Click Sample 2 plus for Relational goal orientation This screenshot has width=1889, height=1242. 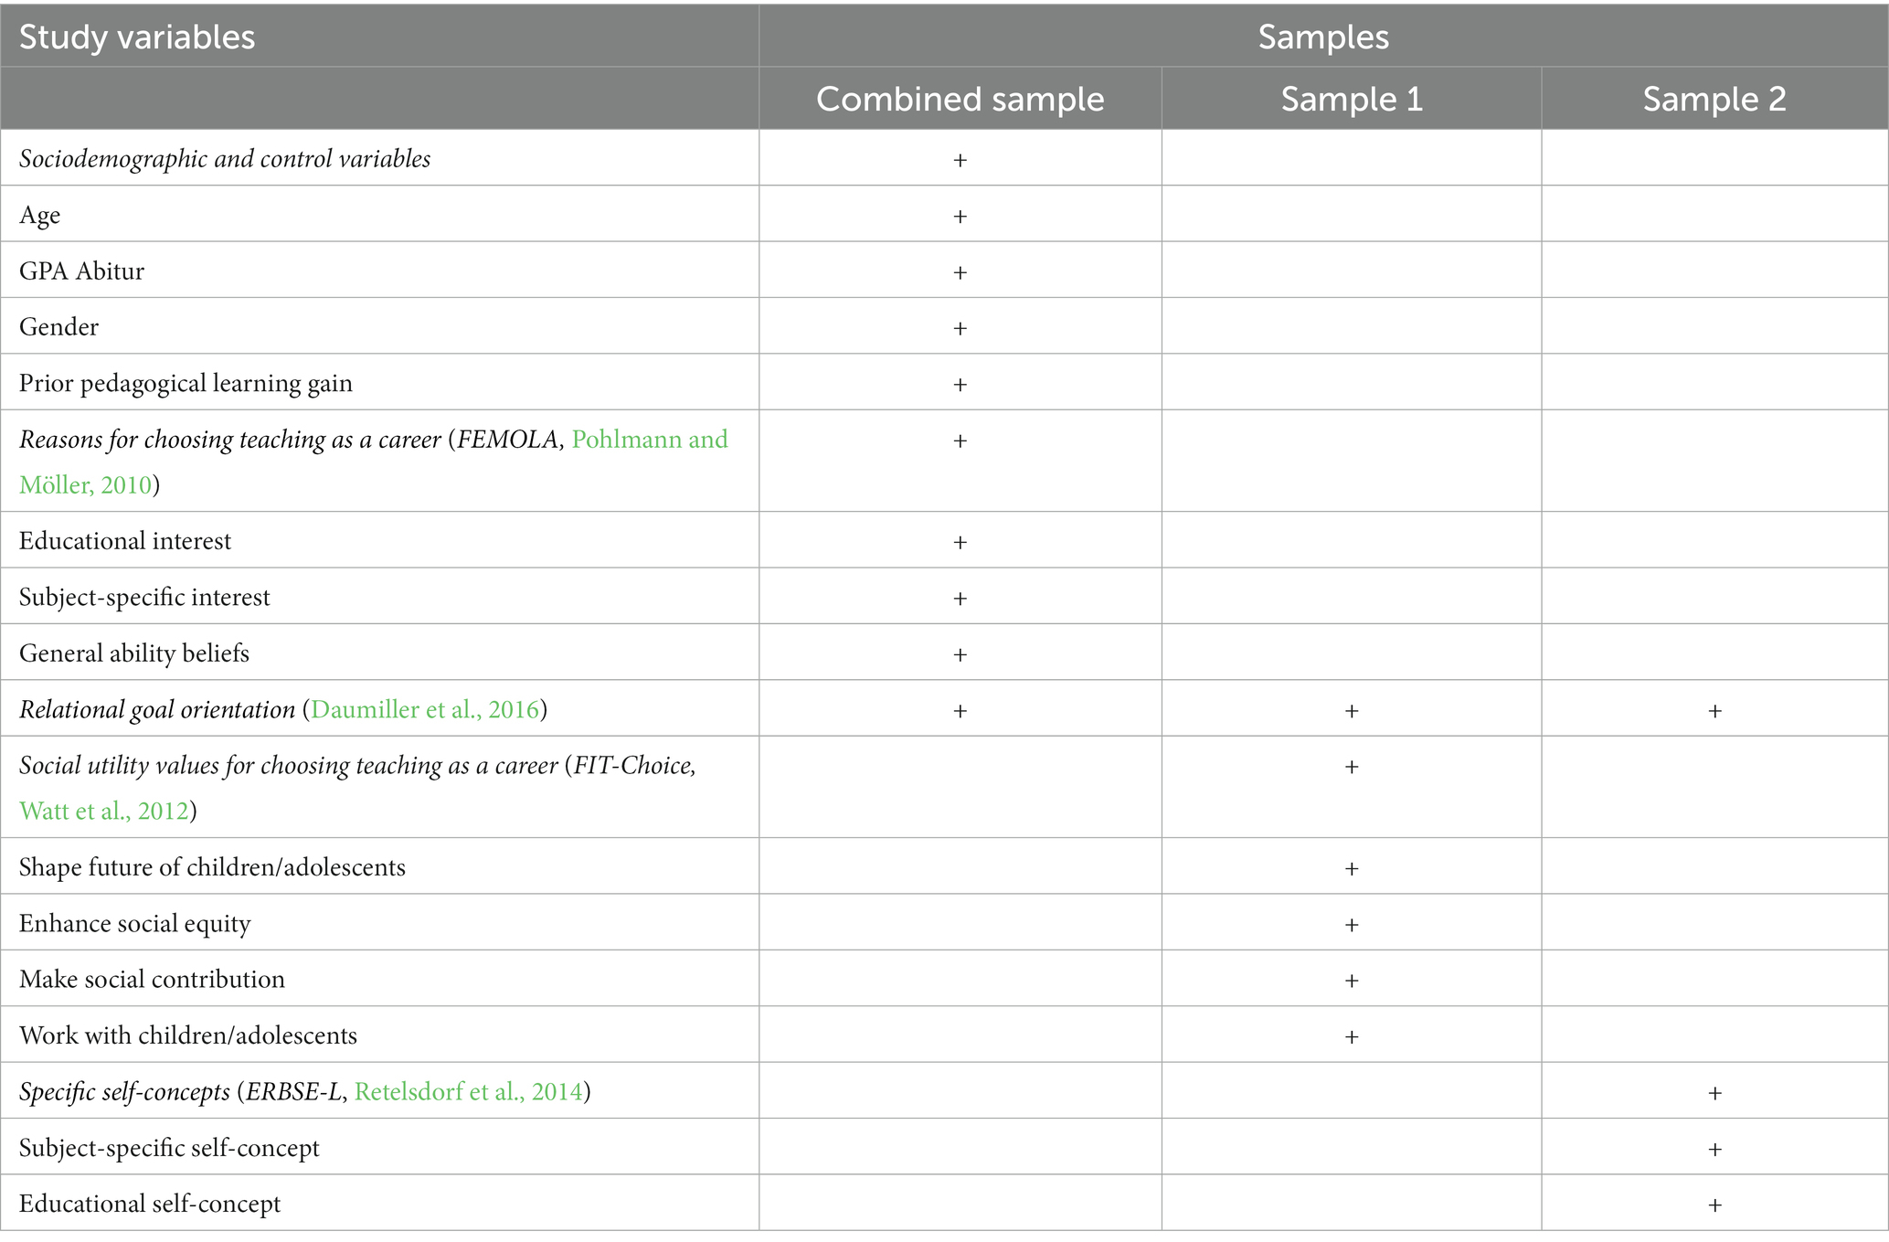pos(1714,711)
